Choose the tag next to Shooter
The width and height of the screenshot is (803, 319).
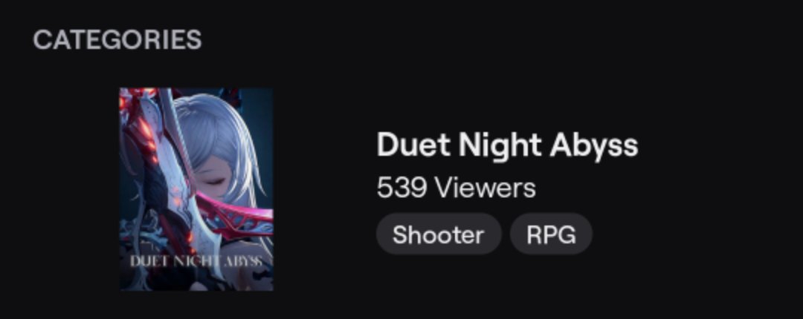click(x=551, y=234)
